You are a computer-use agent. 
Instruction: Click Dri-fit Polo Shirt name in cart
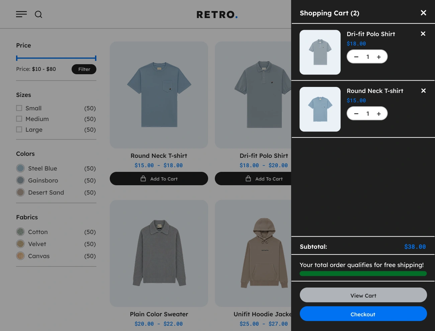pos(371,34)
